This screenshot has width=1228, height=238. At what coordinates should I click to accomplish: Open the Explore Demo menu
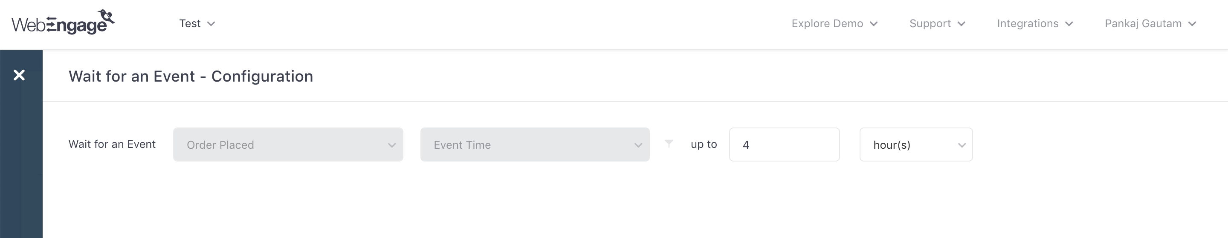827,24
